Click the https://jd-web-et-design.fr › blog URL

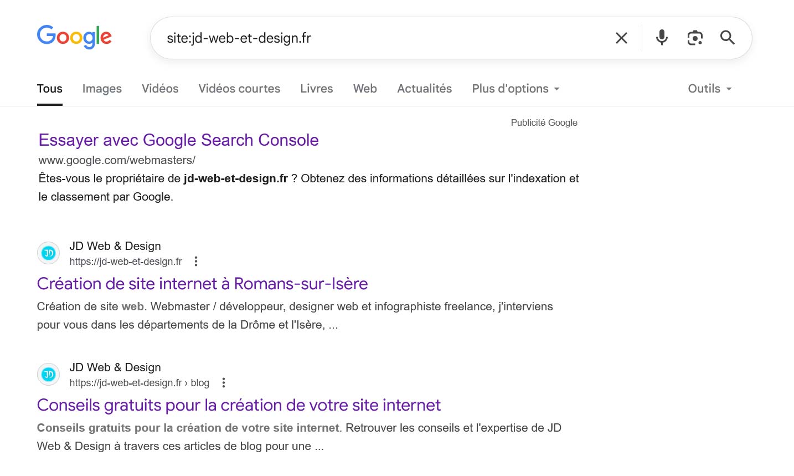140,383
